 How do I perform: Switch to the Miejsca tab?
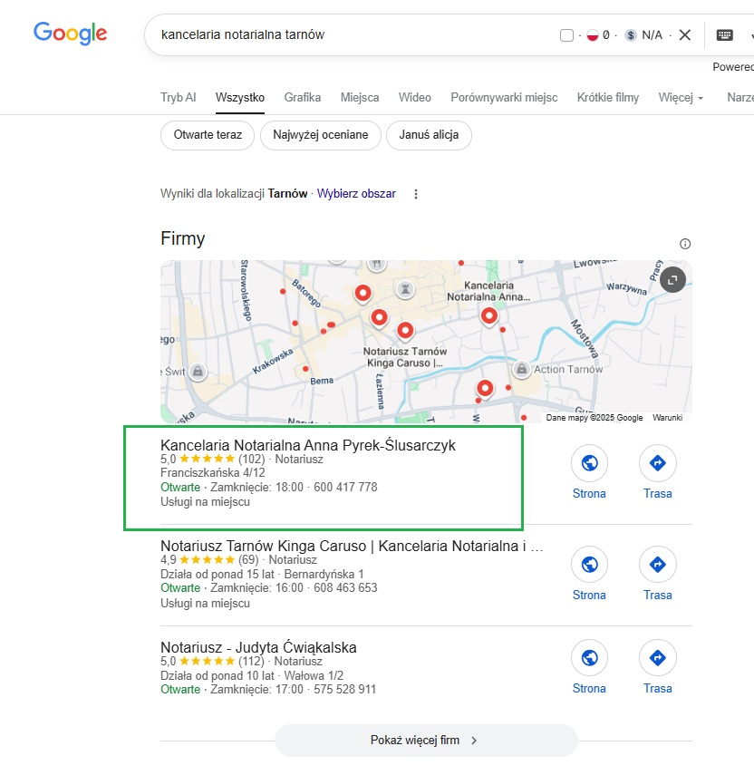(x=360, y=98)
